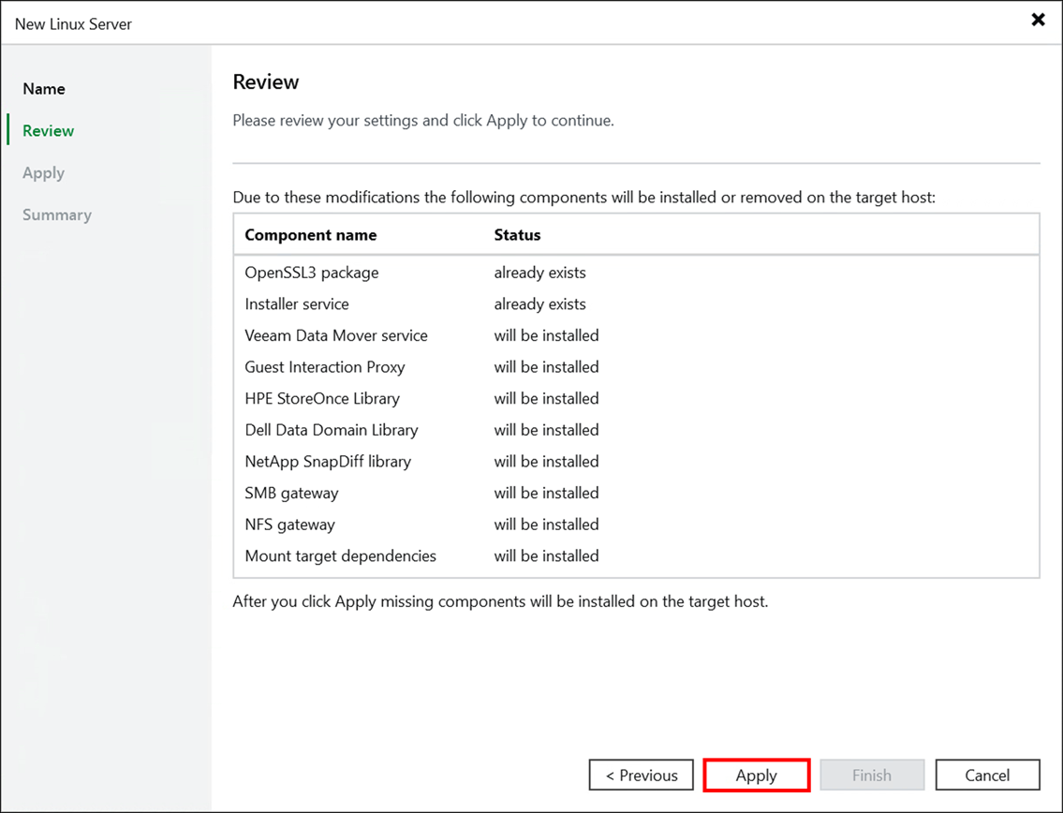Screen dimensions: 1063x813
Task: Select the Mount target dependencies row
Action: point(421,555)
